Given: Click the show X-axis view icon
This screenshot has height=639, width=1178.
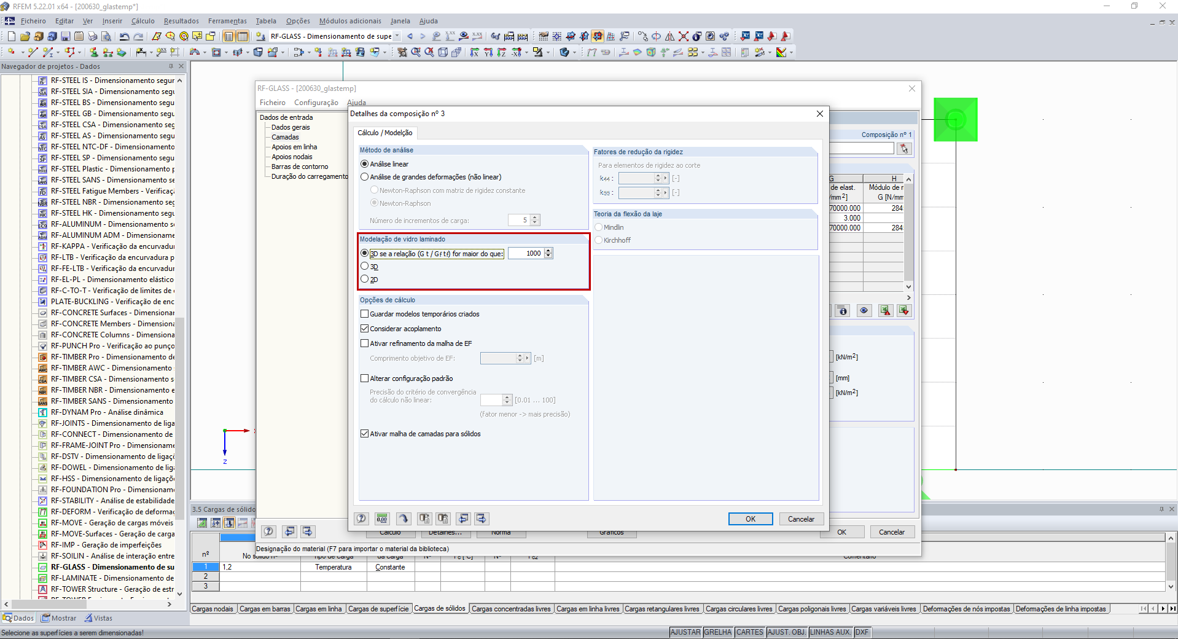Looking at the screenshot, I should 475,52.
